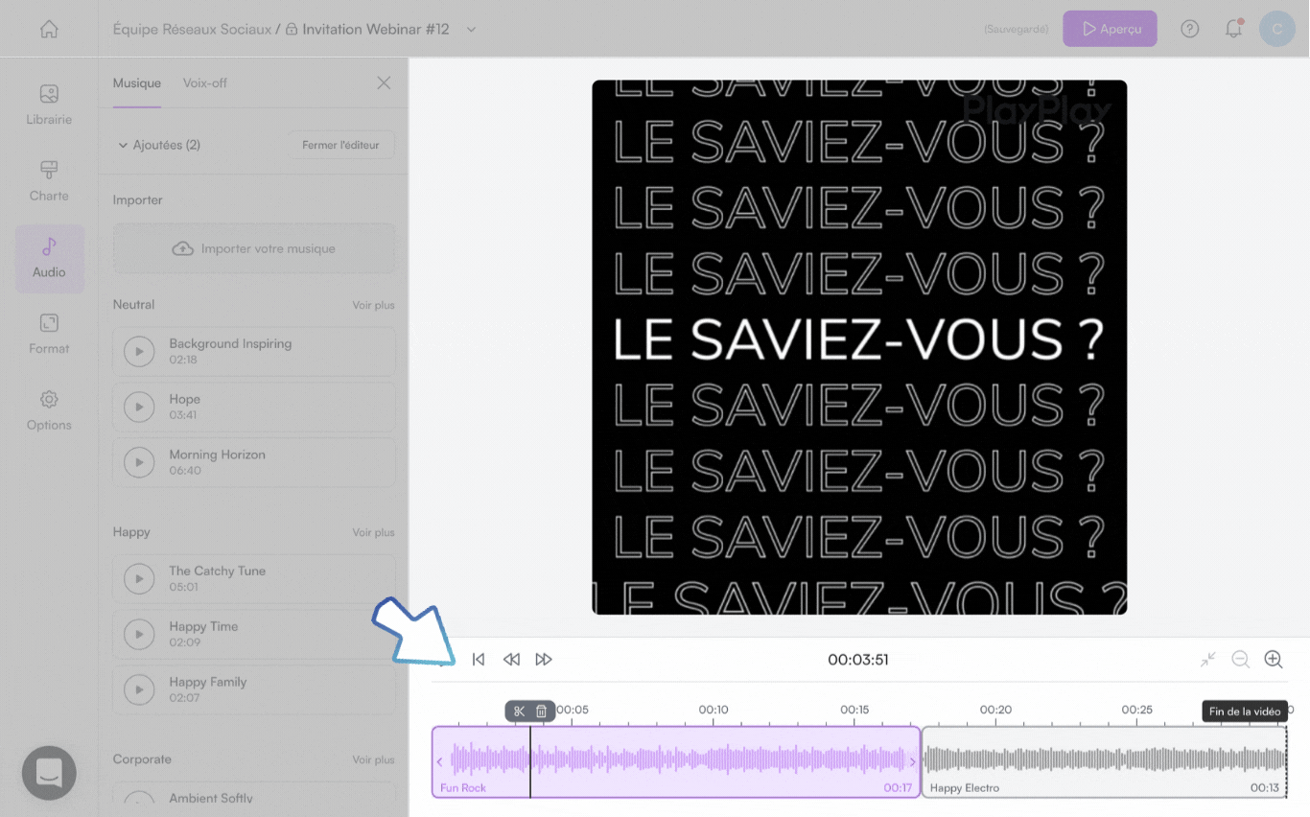Screen dimensions: 1310x817
Task: Delete the selected clip with trash icon
Action: 542,711
